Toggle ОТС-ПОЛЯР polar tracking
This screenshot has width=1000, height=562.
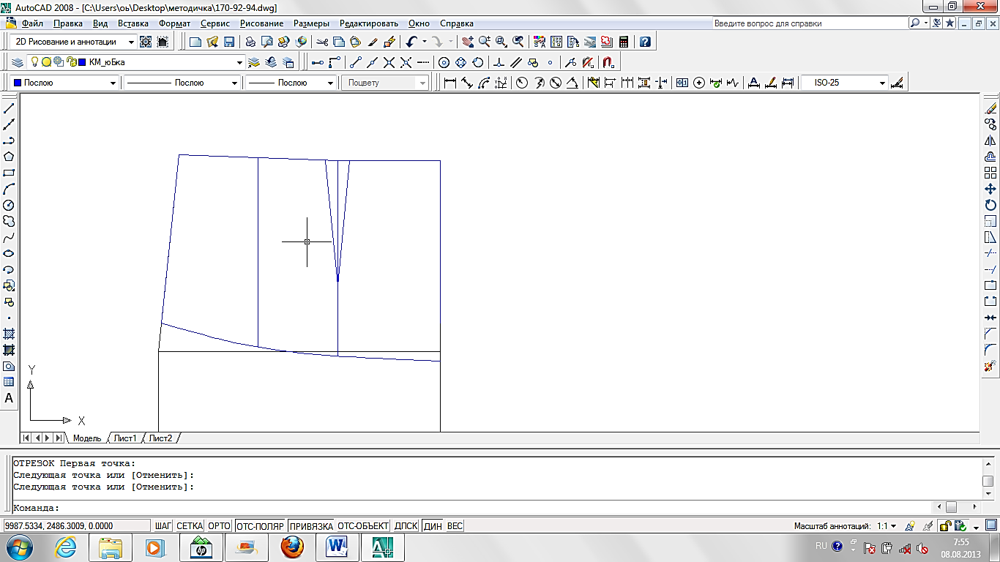pos(260,526)
